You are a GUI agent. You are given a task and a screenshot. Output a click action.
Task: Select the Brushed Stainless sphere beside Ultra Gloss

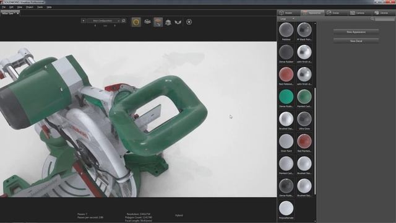[286, 121]
